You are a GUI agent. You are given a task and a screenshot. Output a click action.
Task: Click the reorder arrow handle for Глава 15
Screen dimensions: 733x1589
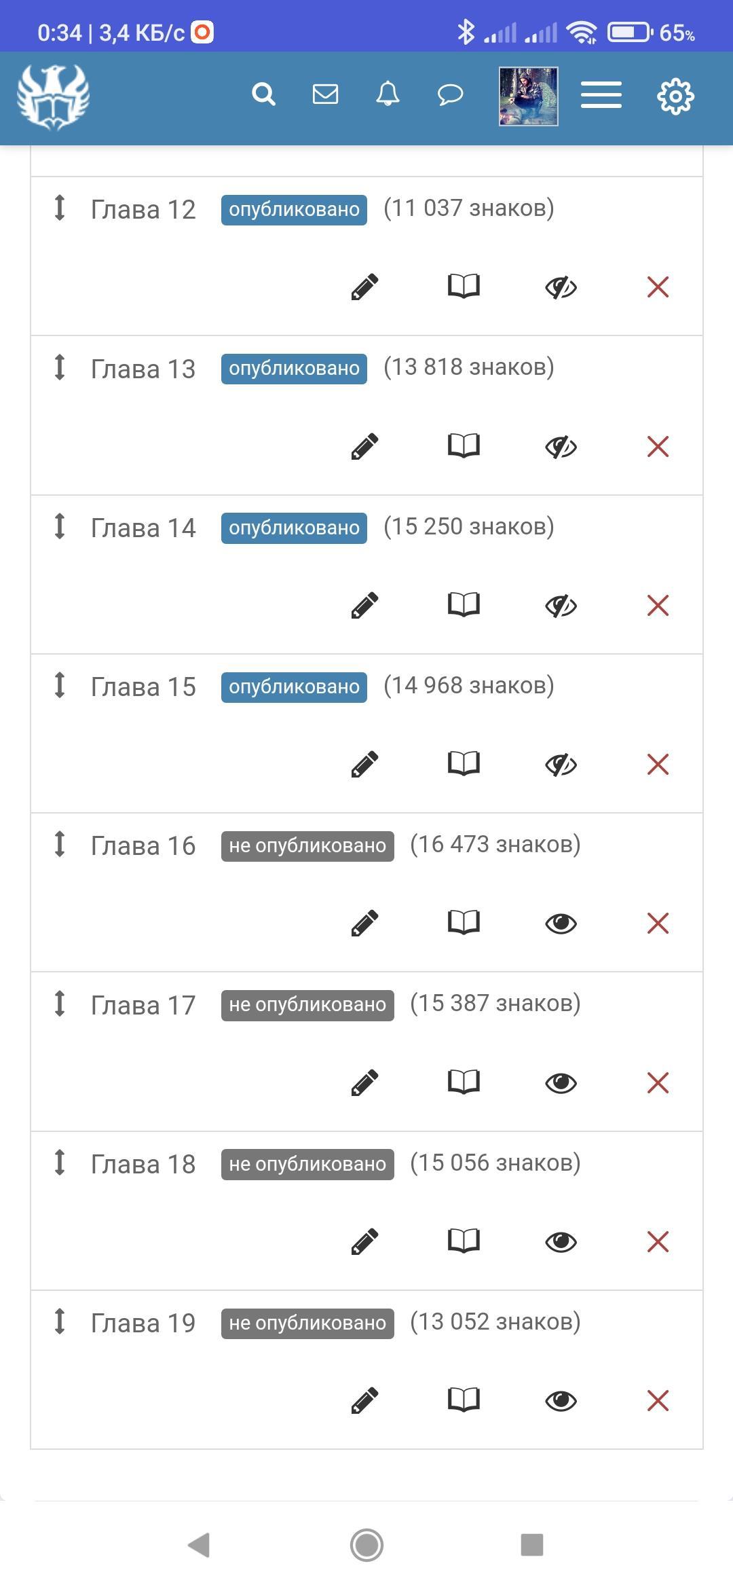click(x=60, y=684)
